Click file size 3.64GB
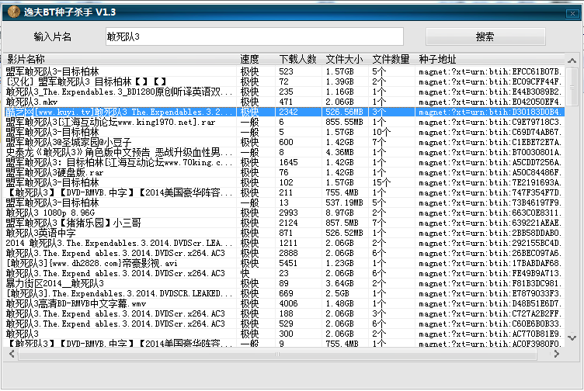The height and width of the screenshot is (391, 584). point(339,283)
